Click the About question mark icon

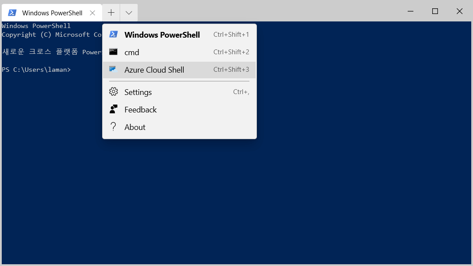[x=114, y=127]
